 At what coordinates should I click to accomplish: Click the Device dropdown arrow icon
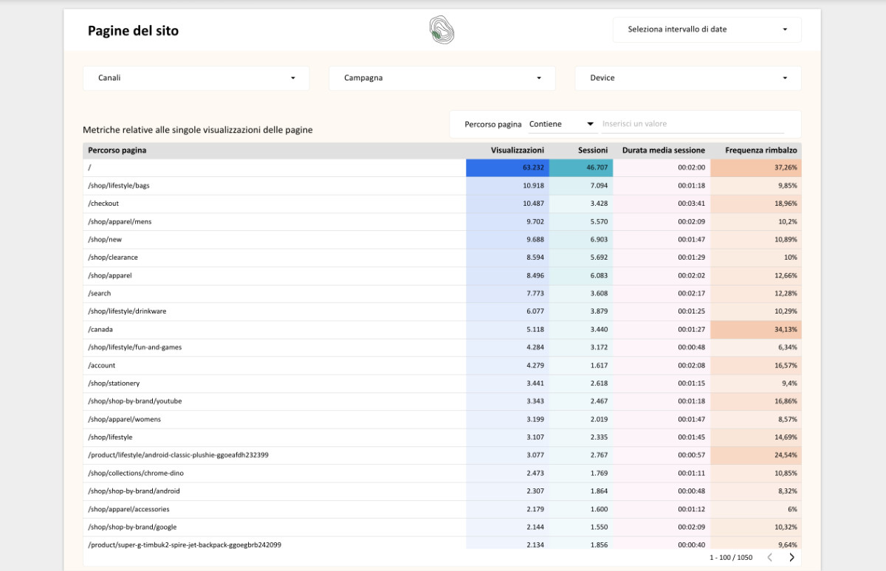[786, 77]
